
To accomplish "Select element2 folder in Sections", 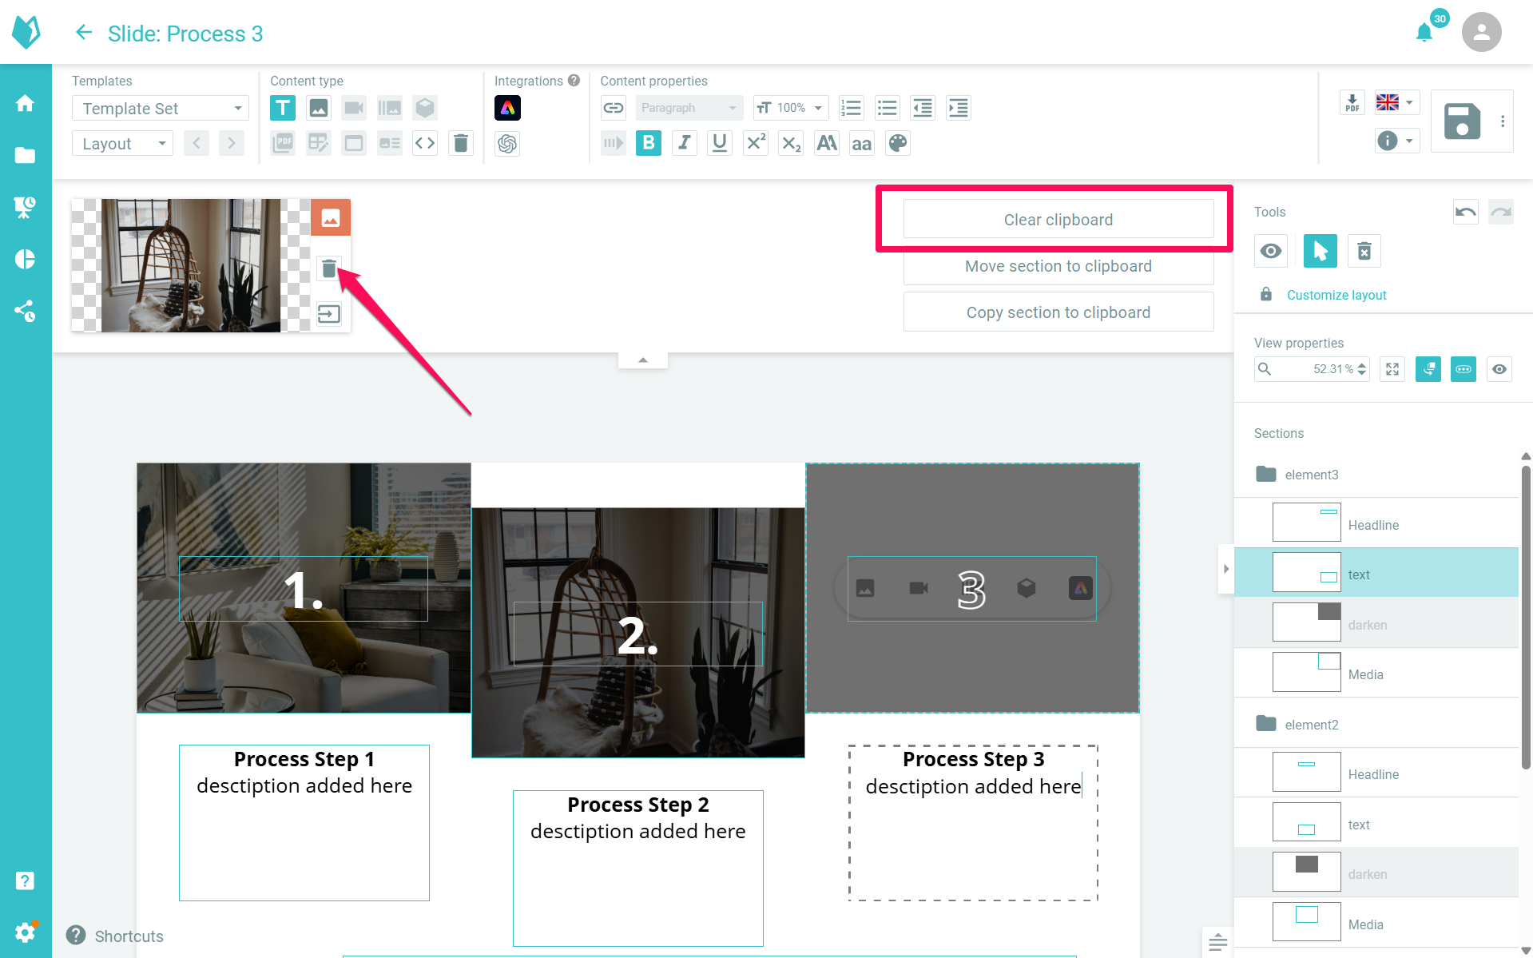I will (x=1310, y=724).
